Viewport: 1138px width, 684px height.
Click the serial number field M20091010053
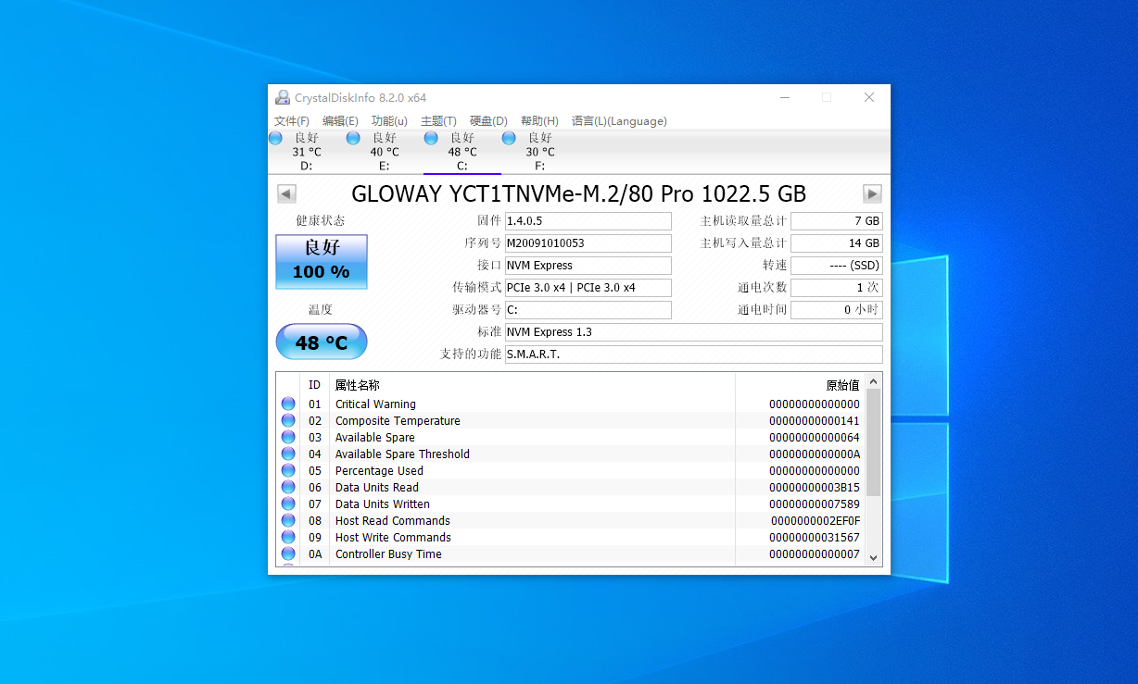(588, 243)
